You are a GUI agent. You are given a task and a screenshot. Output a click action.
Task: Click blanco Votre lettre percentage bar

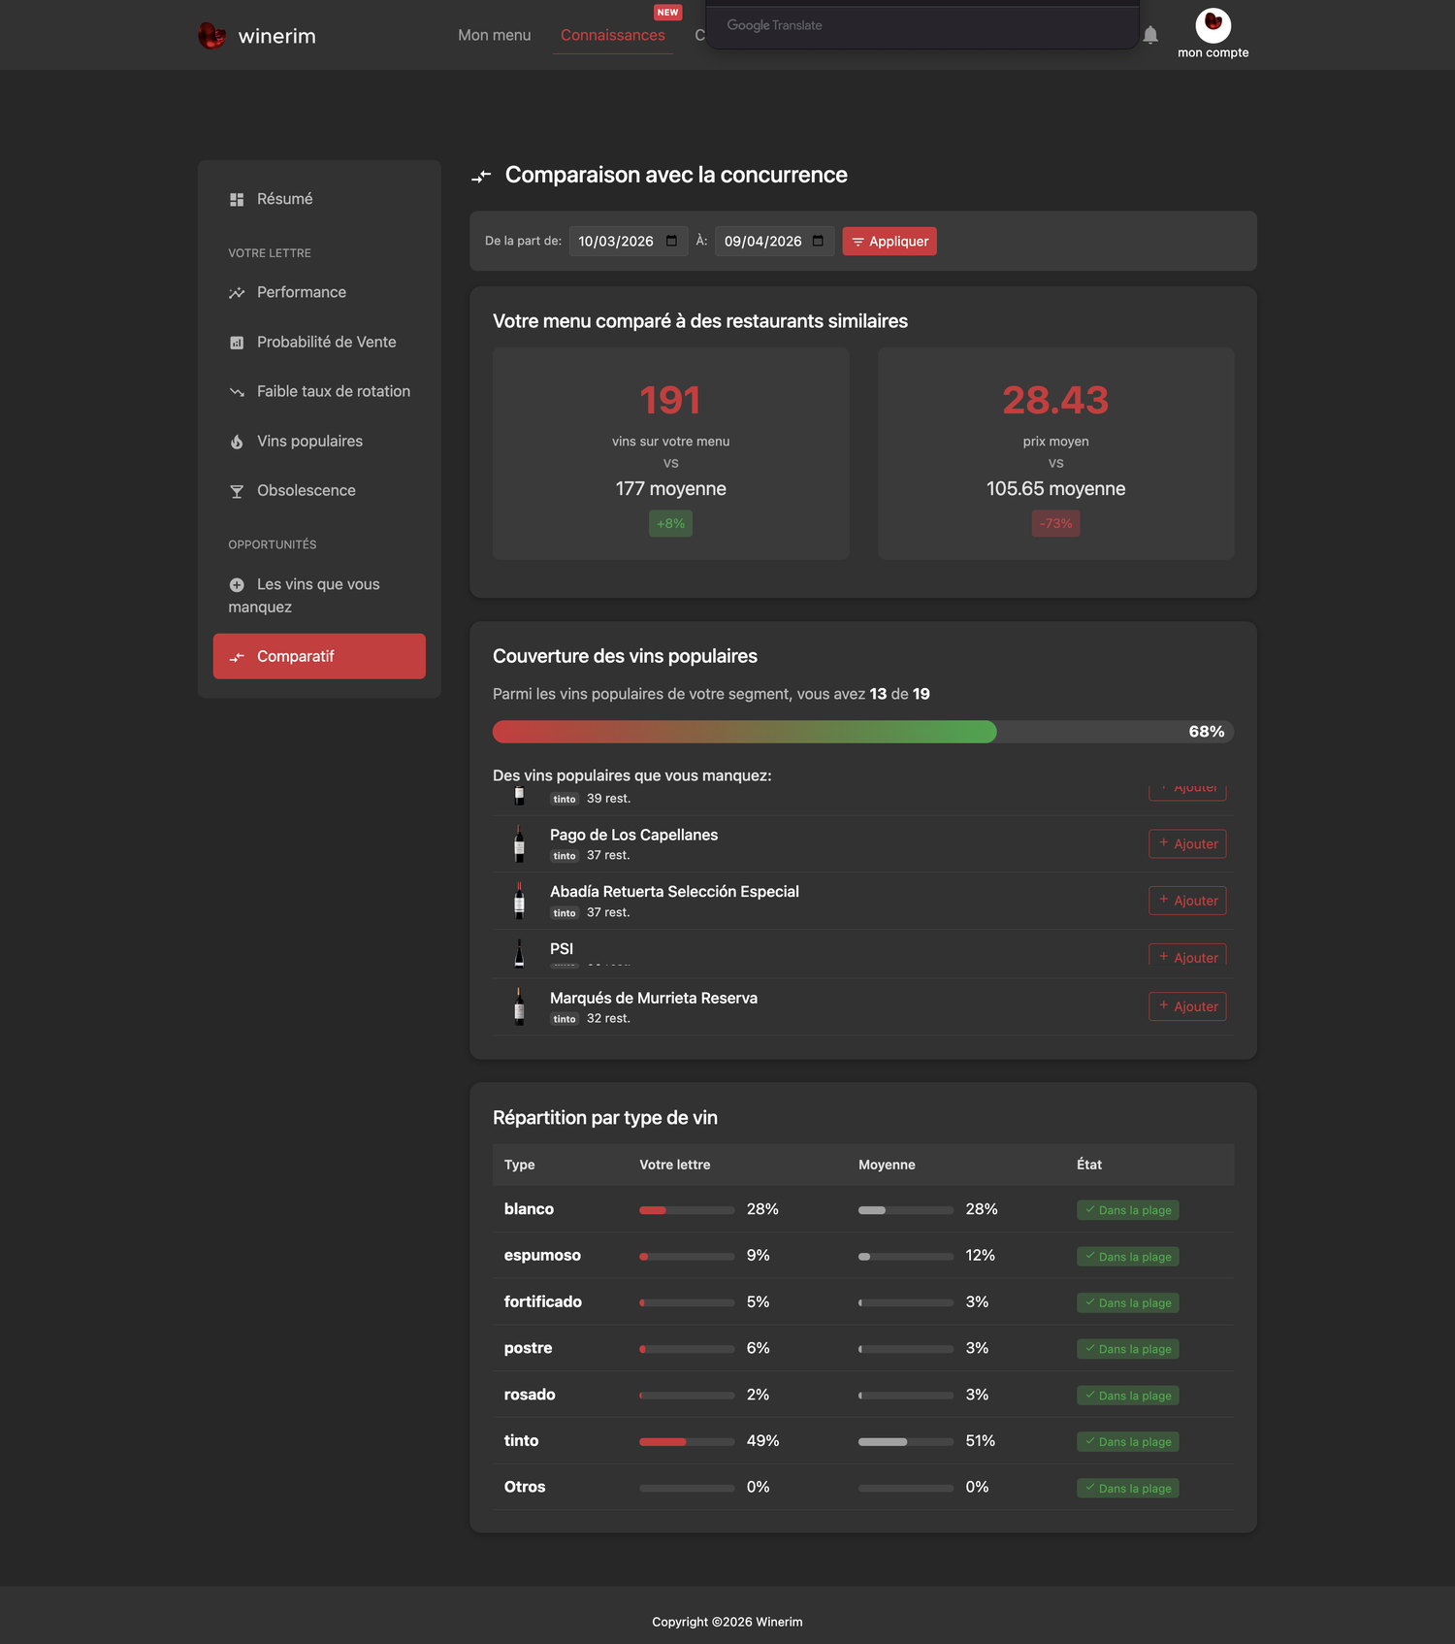(687, 1210)
